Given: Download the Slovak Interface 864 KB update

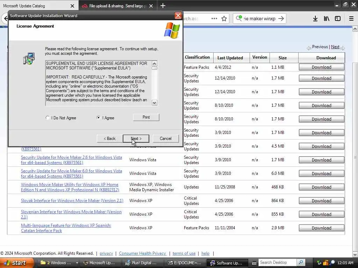Looking at the screenshot, I should pyautogui.click(x=322, y=201).
